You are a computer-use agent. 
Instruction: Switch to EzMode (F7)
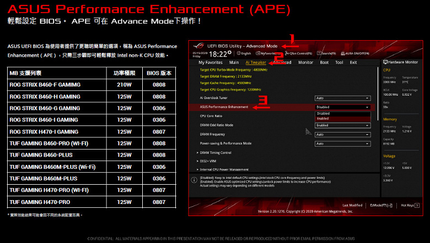point(381,205)
